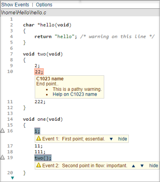
Task: Click the teal down triangle below line 20
Action: (x=12, y=178)
